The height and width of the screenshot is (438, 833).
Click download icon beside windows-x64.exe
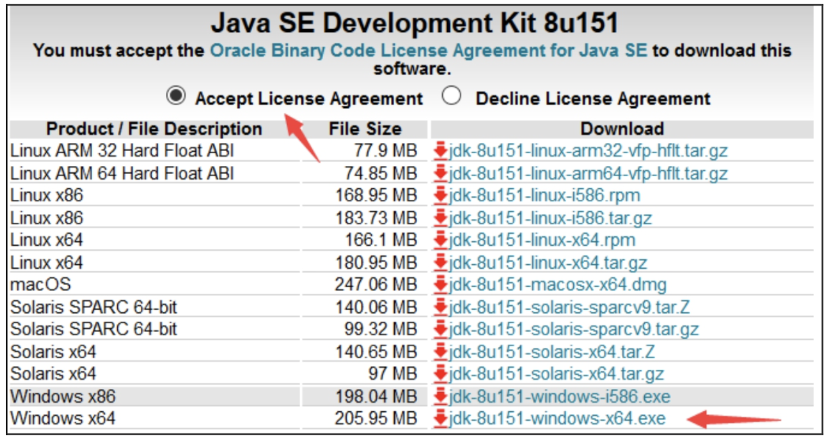tap(440, 419)
